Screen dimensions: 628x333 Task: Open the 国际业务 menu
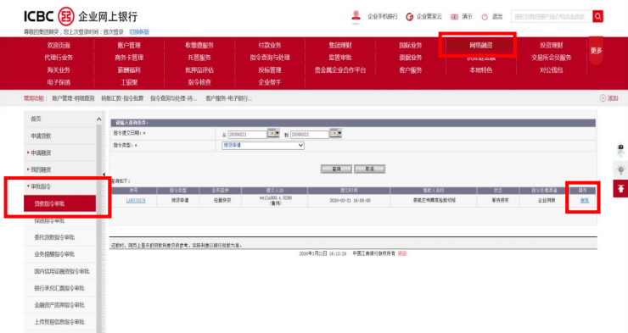click(x=411, y=46)
